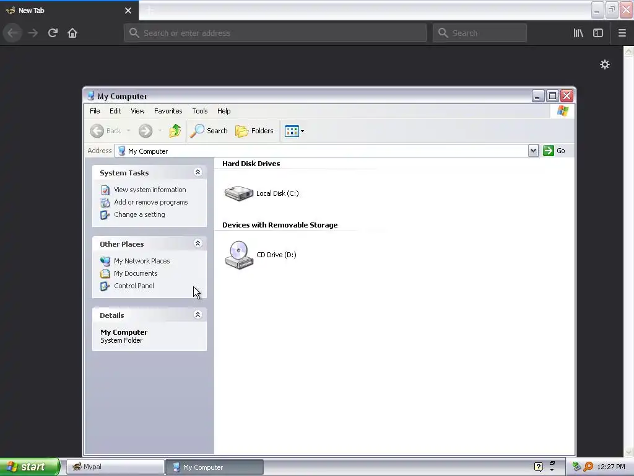Click My Computer taskbar button
Screen dimensions: 634x476
pos(214,467)
